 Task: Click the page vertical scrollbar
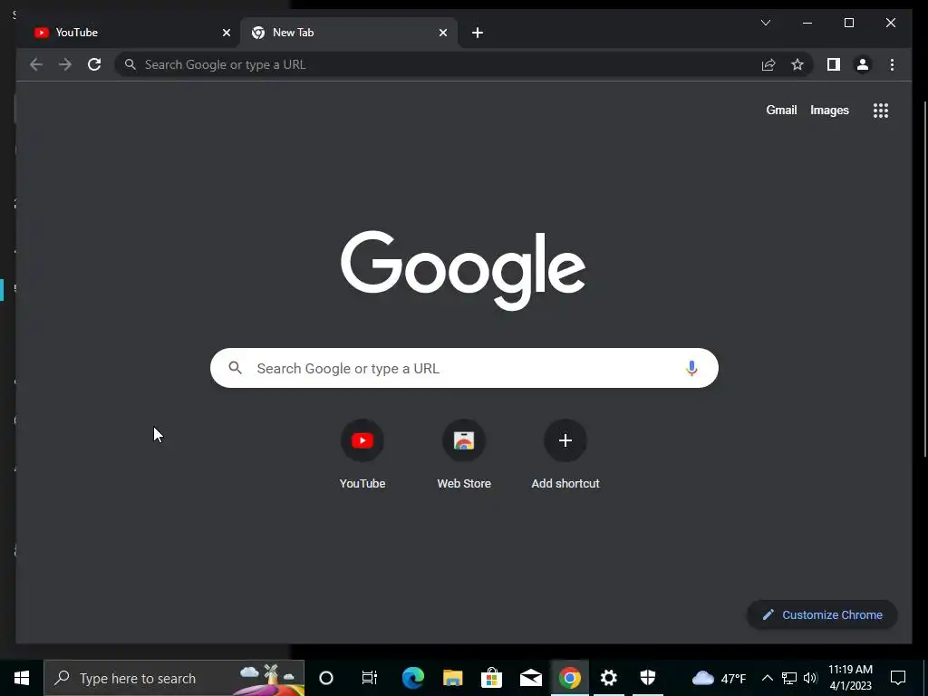pyautogui.click(x=925, y=278)
